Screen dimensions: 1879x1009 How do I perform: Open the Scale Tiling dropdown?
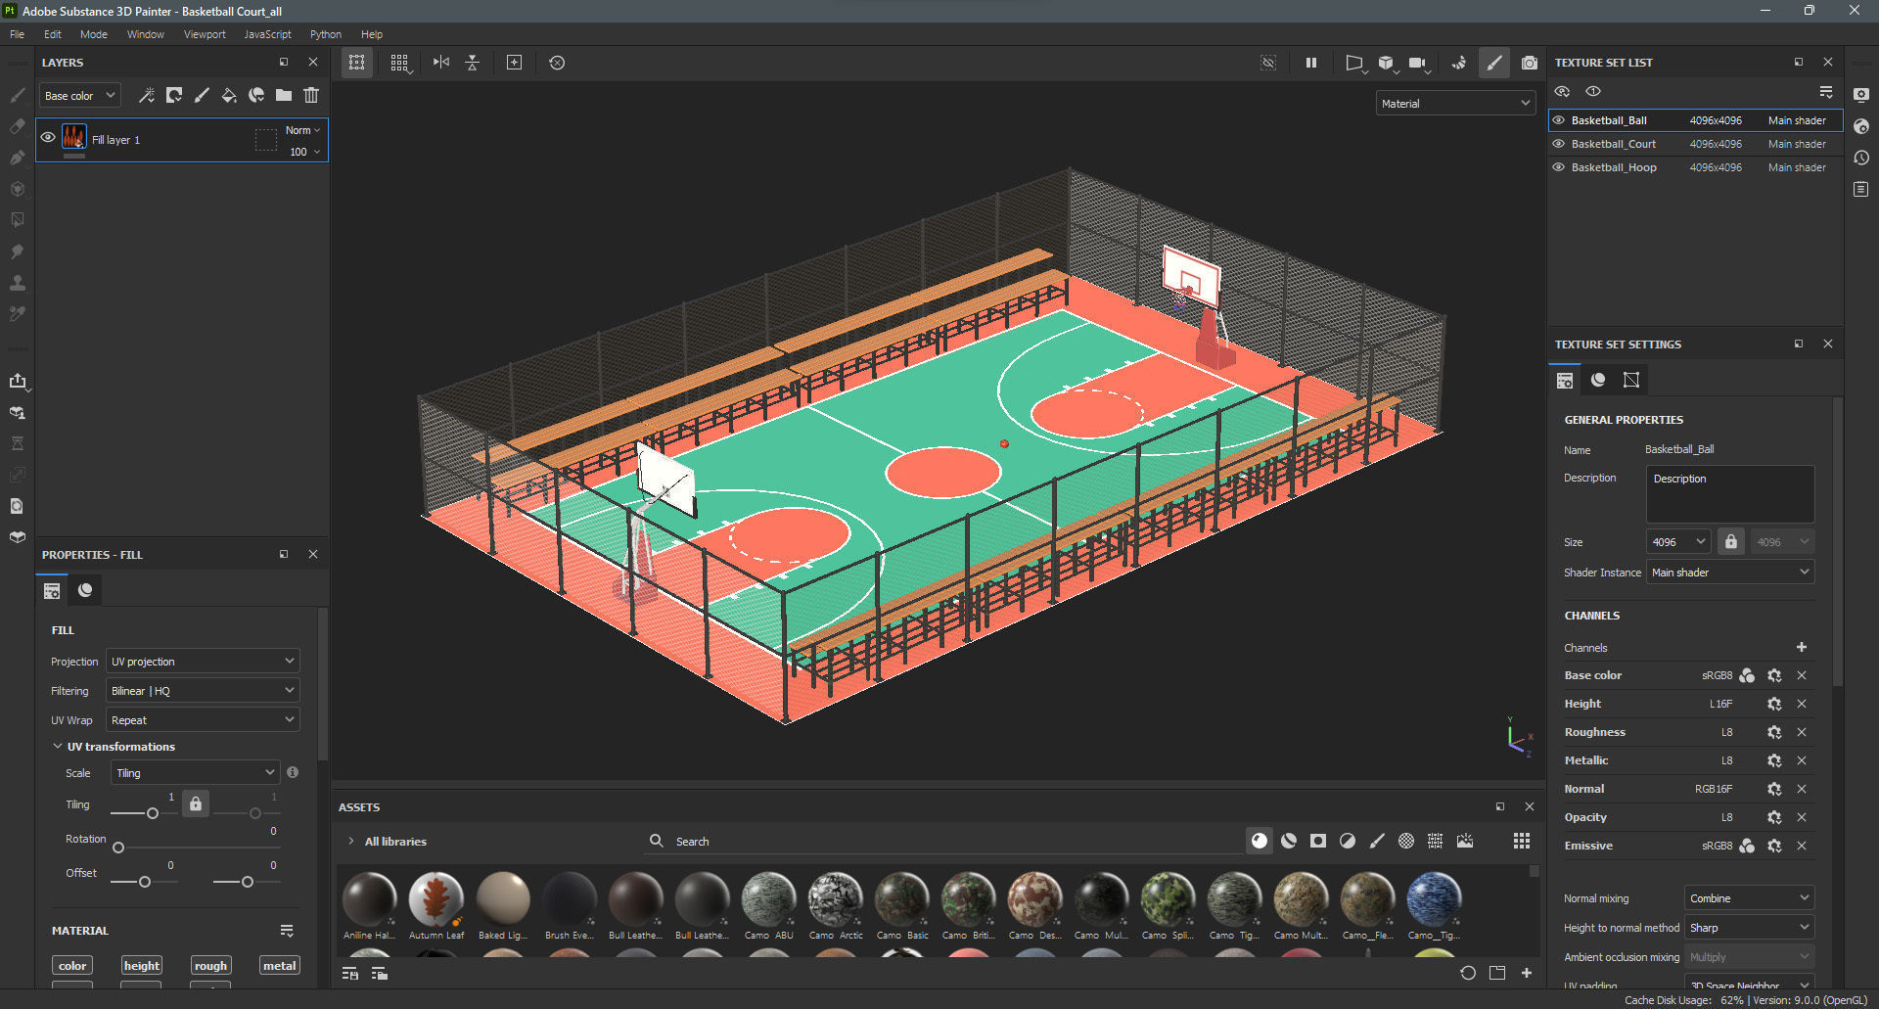(x=196, y=773)
